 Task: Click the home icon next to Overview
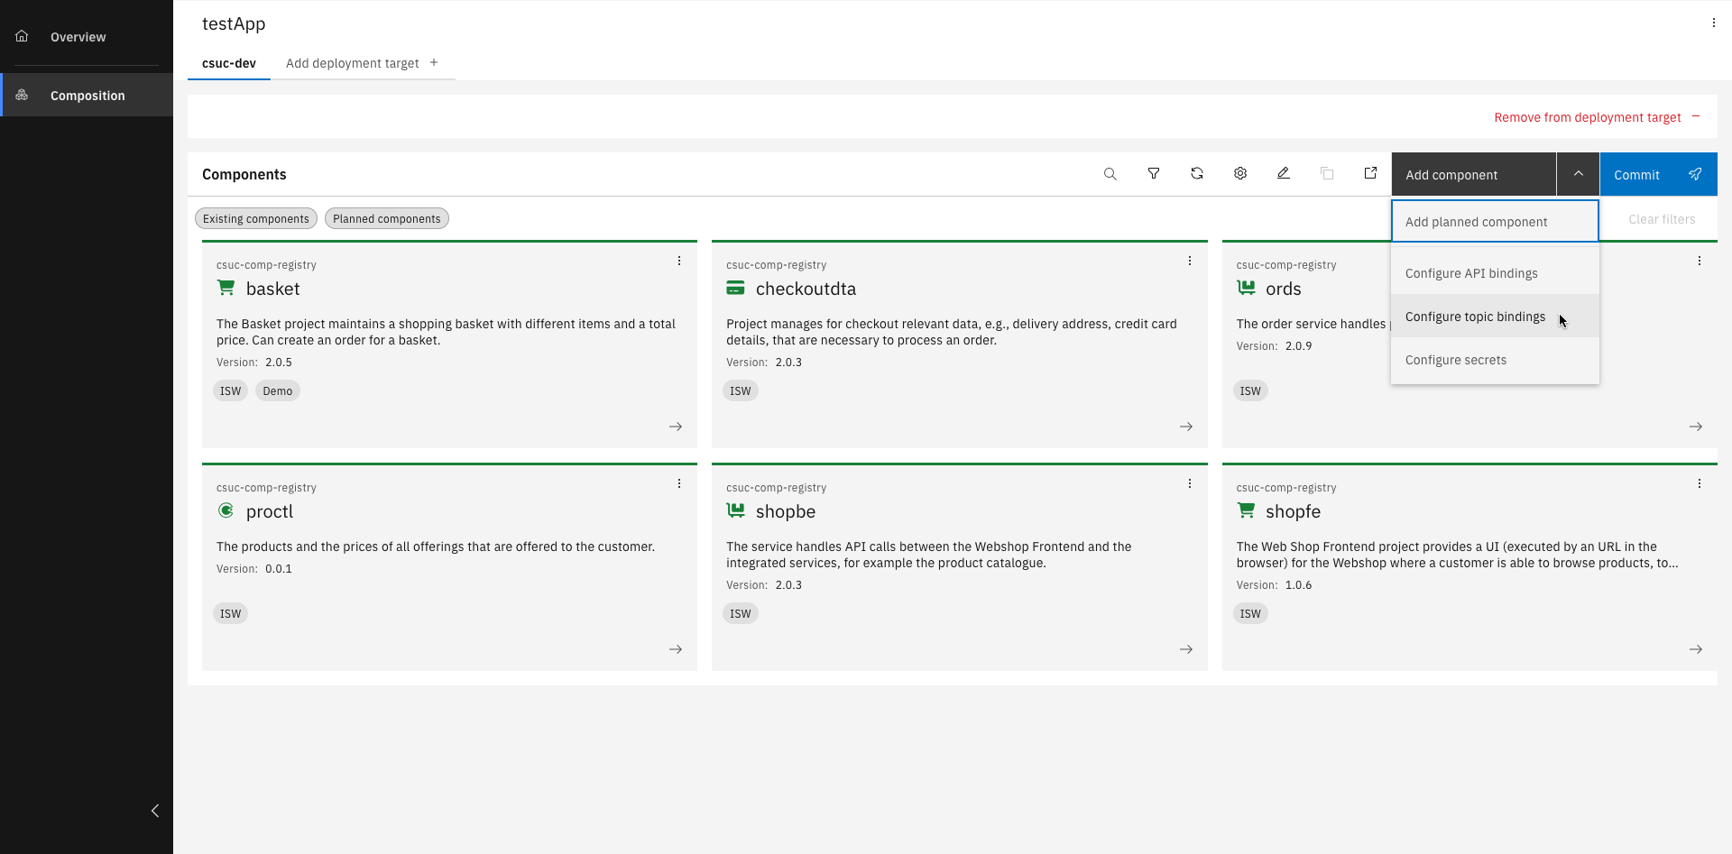pos(22,36)
